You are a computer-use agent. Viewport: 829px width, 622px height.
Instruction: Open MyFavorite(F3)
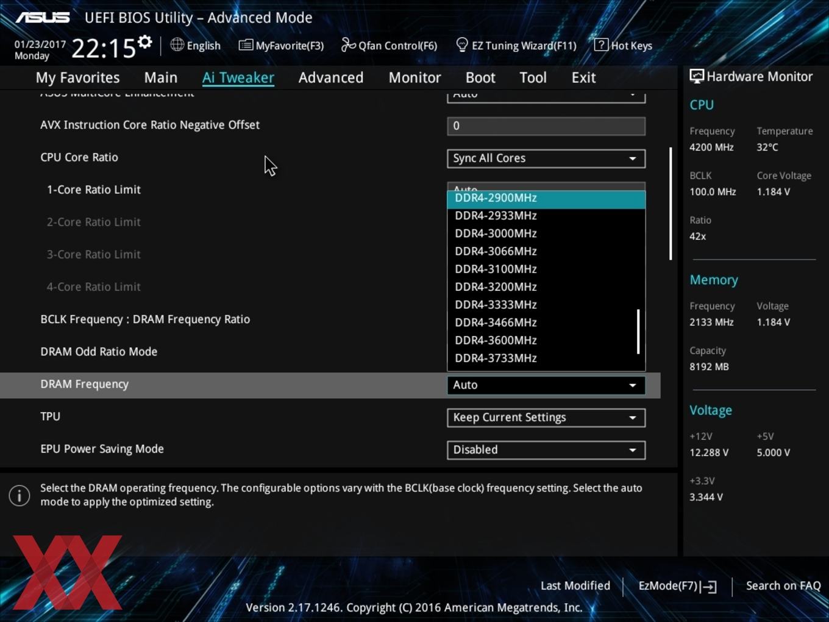click(281, 45)
